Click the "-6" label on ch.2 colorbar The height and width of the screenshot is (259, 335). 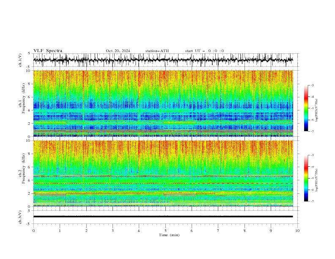[312, 190]
